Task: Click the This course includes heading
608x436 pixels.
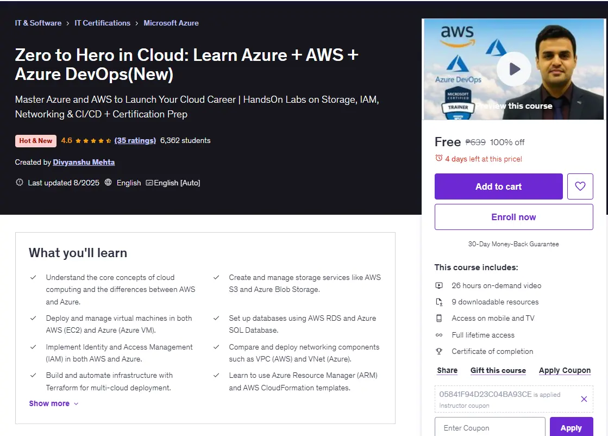Action: [x=476, y=267]
